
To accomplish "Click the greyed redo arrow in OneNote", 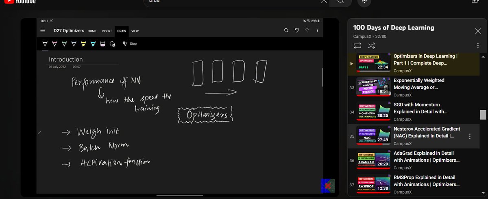I will tap(307, 30).
